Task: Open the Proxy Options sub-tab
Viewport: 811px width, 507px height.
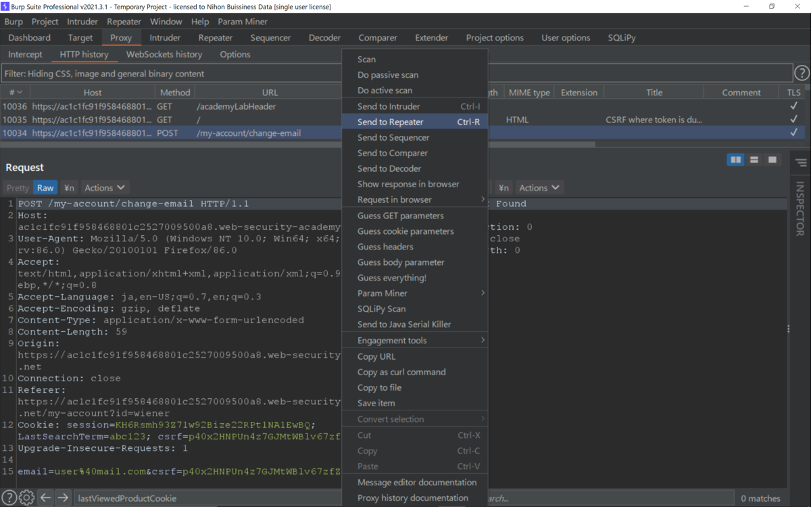Action: click(x=235, y=54)
